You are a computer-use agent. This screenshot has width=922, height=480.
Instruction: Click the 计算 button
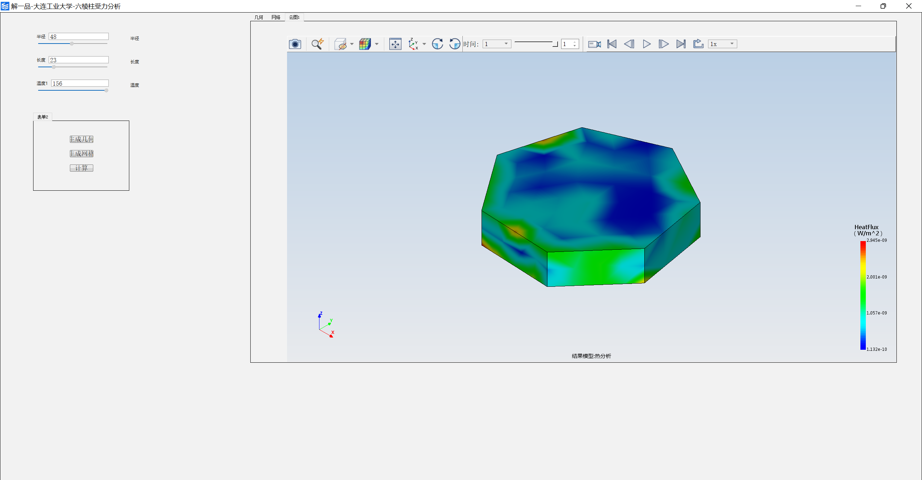coord(81,168)
